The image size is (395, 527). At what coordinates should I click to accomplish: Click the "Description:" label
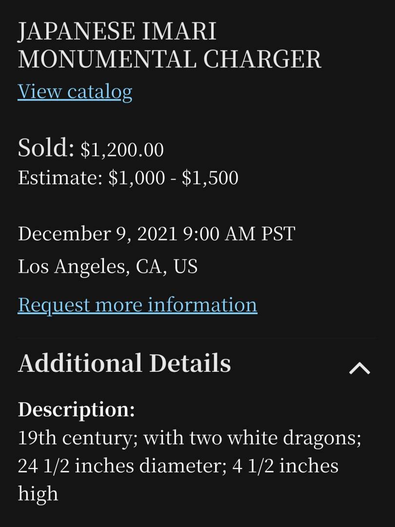pyautogui.click(x=76, y=409)
